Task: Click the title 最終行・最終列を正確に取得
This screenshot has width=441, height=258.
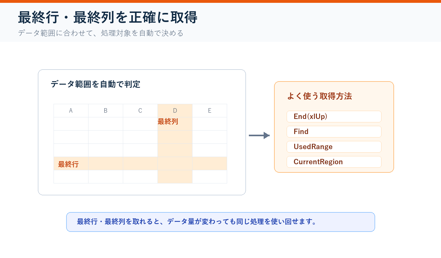Action: pos(108,18)
